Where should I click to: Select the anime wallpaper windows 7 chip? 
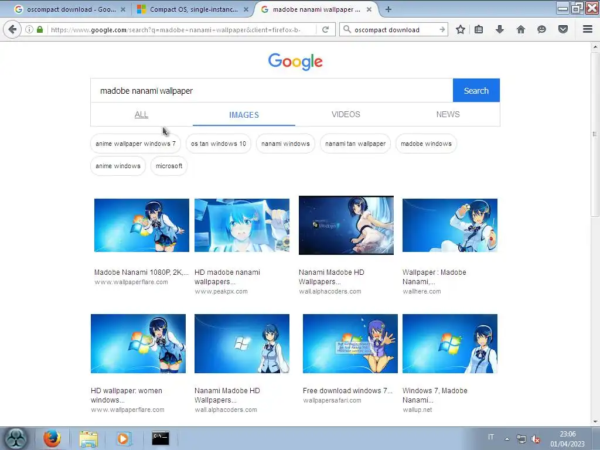click(x=135, y=144)
